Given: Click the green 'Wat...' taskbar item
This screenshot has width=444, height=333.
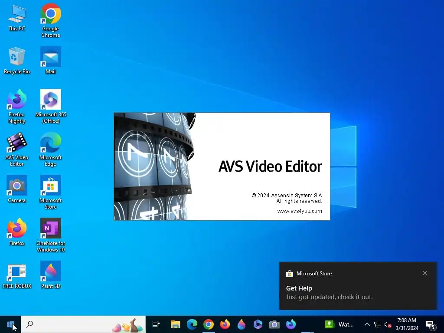Looking at the screenshot, I should click(x=340, y=324).
